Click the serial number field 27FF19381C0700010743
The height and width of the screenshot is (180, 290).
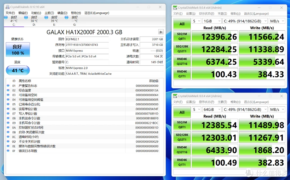tap(87, 45)
